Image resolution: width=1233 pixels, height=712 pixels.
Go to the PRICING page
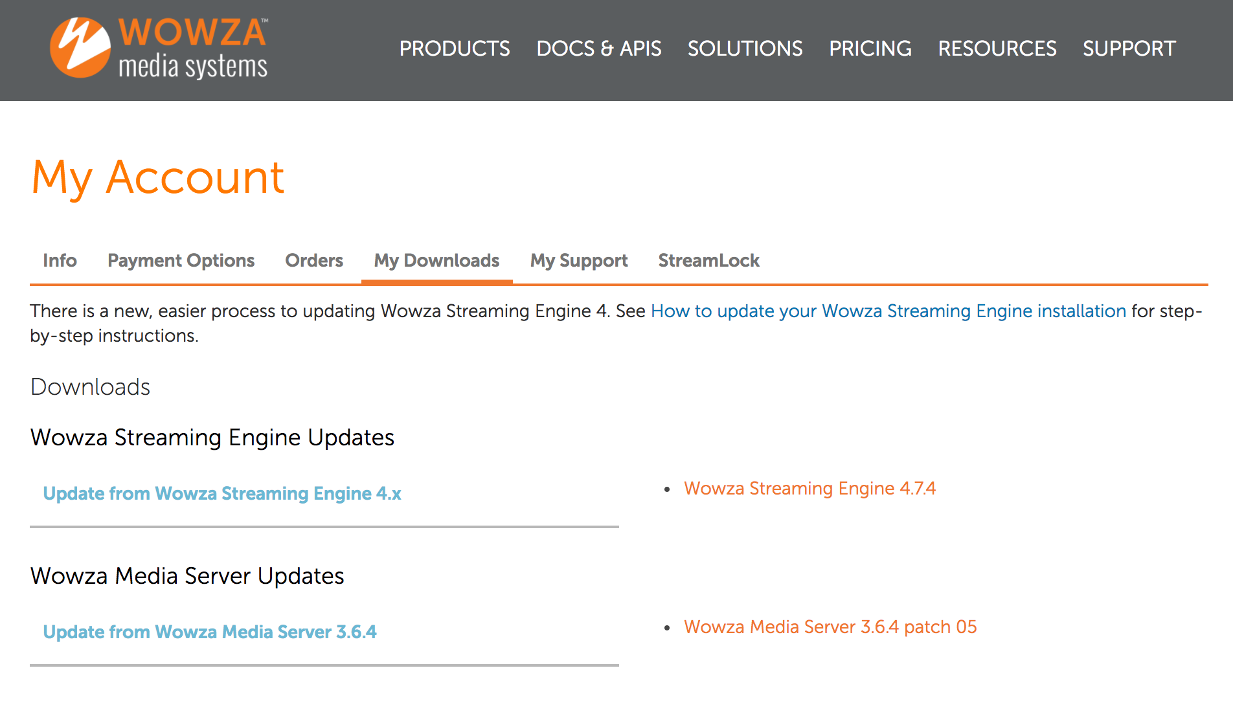870,49
